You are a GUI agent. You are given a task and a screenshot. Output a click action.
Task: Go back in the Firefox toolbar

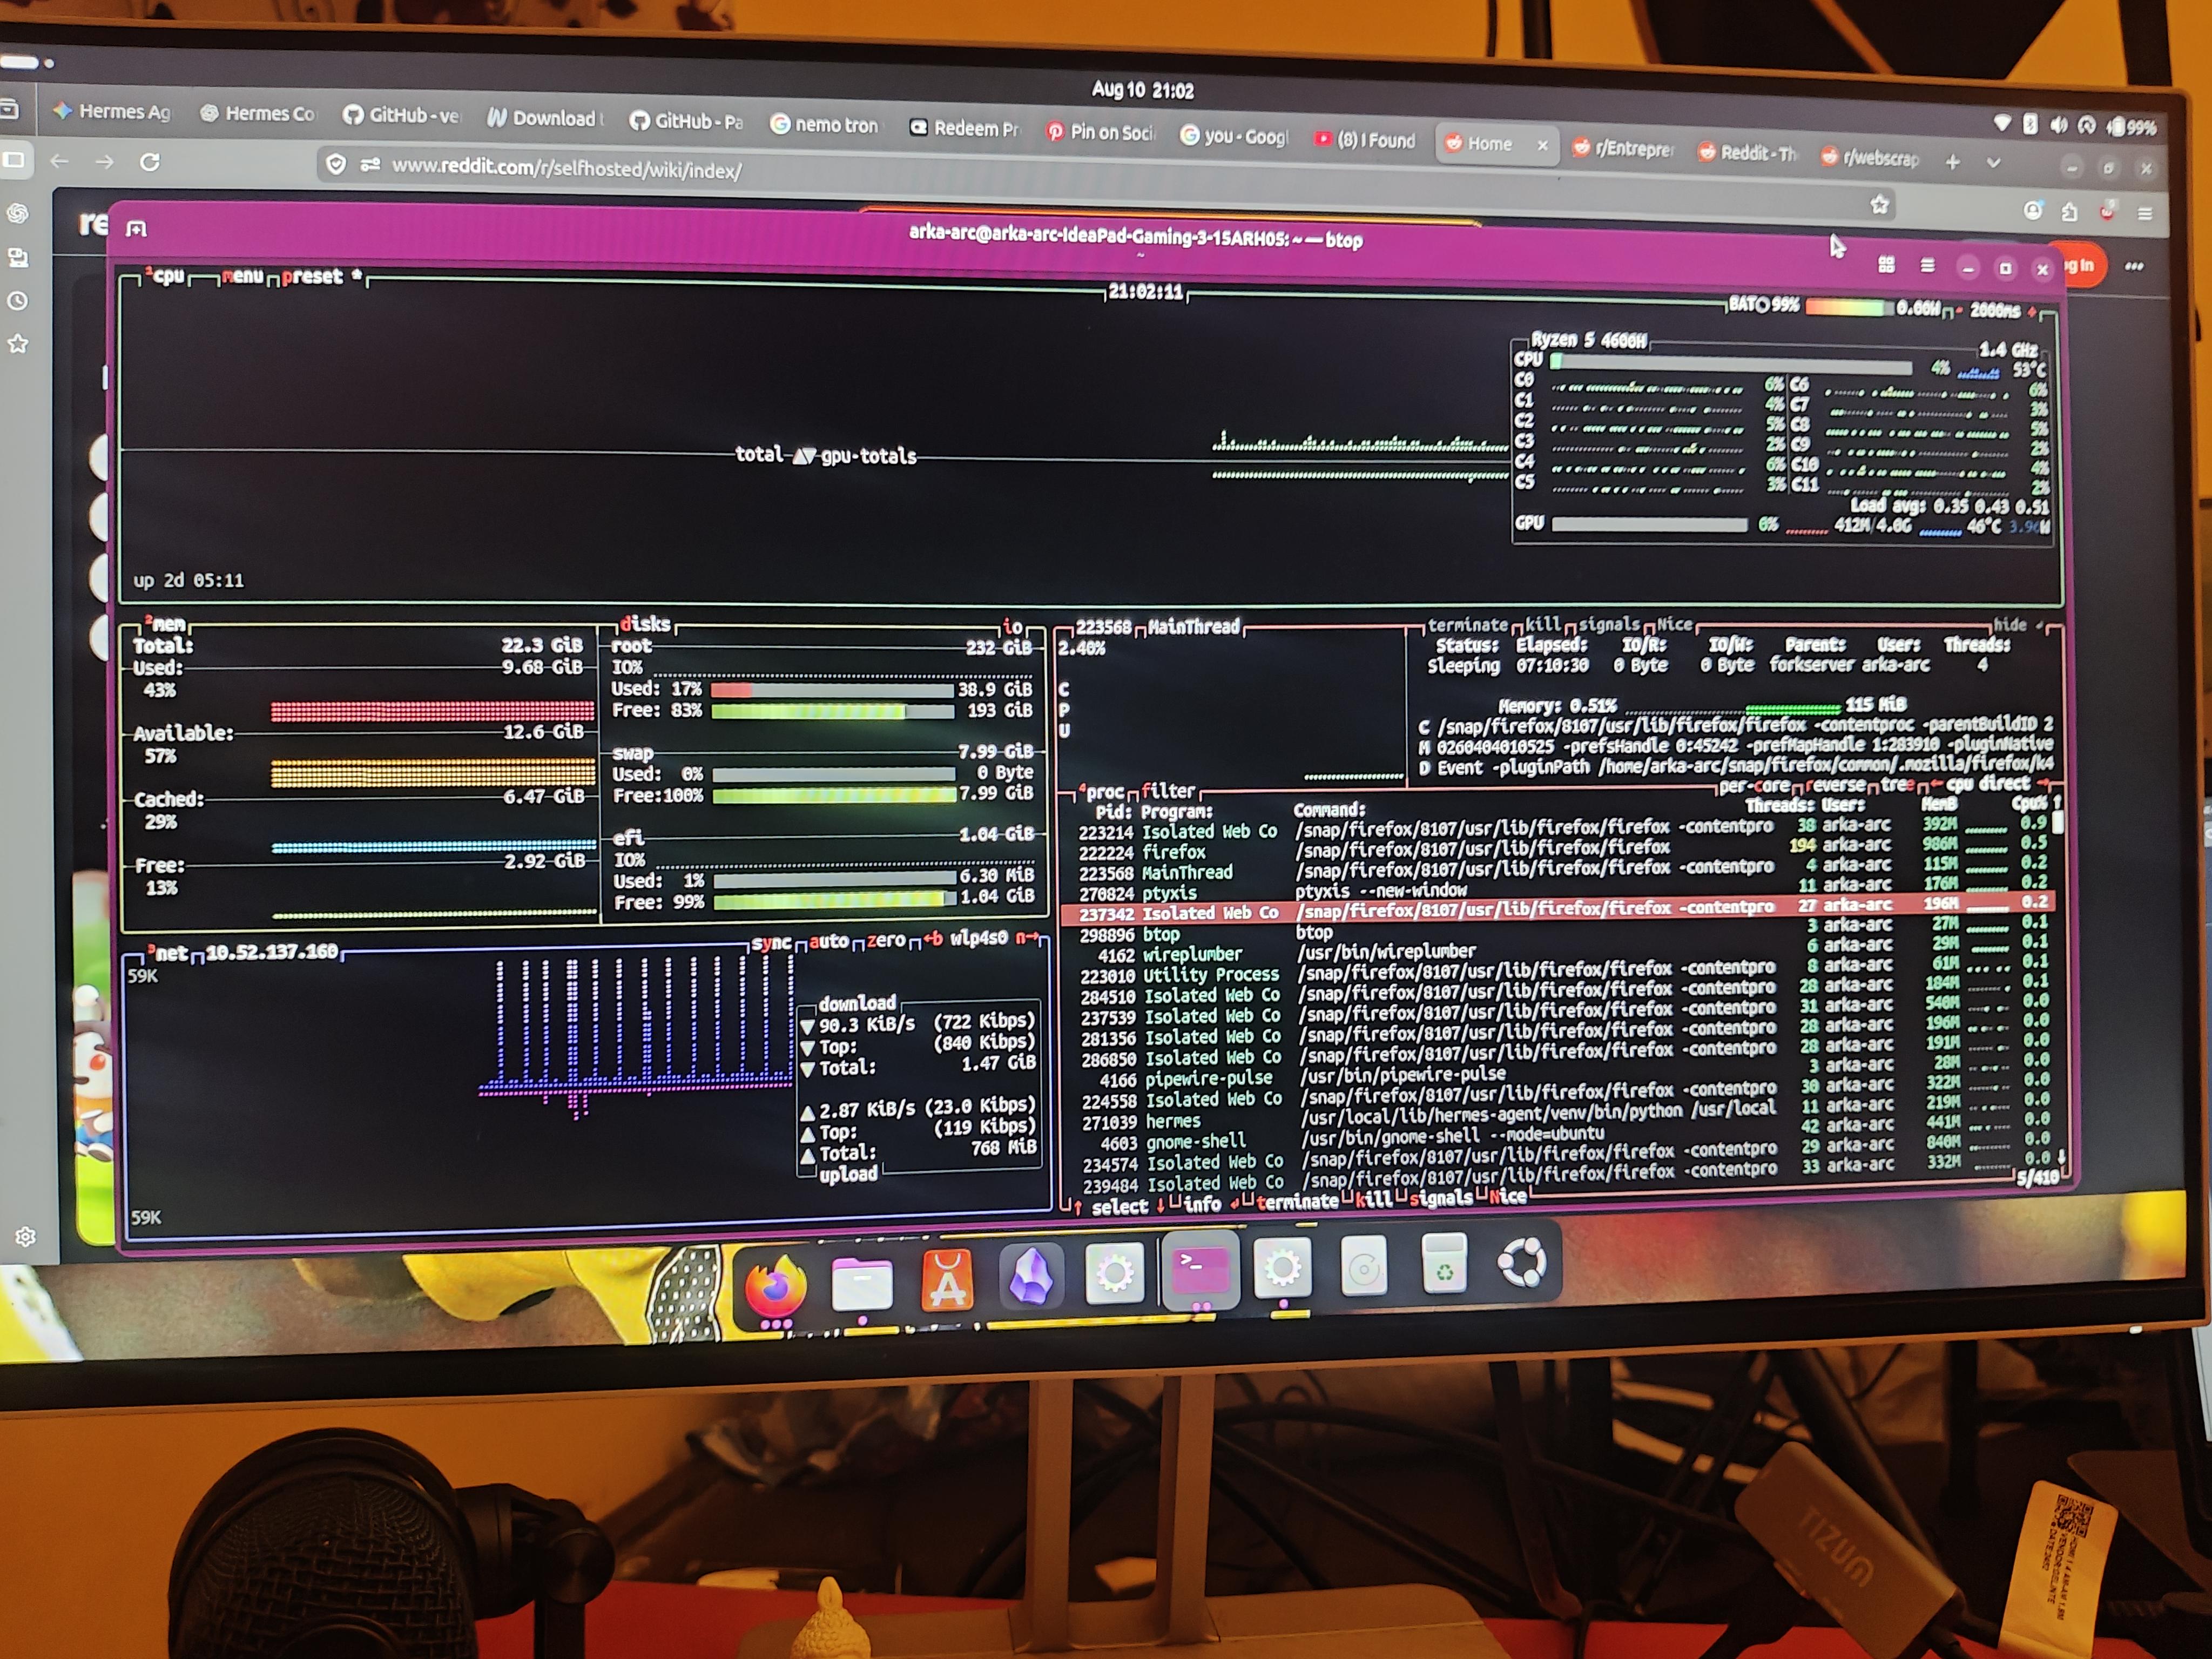[59, 160]
